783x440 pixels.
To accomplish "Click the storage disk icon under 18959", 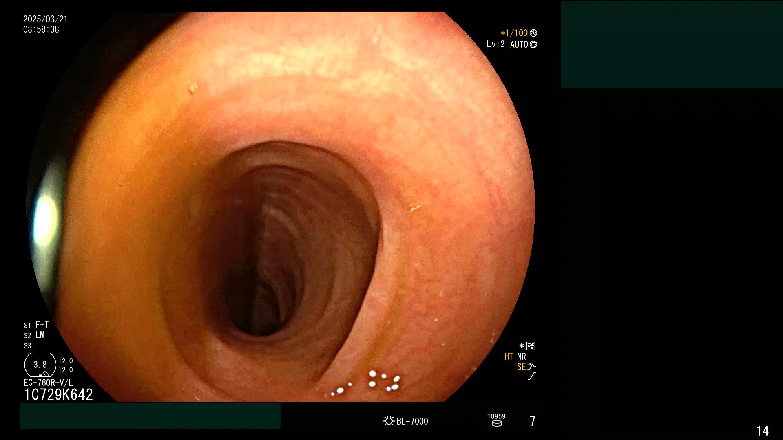I will click(x=497, y=423).
